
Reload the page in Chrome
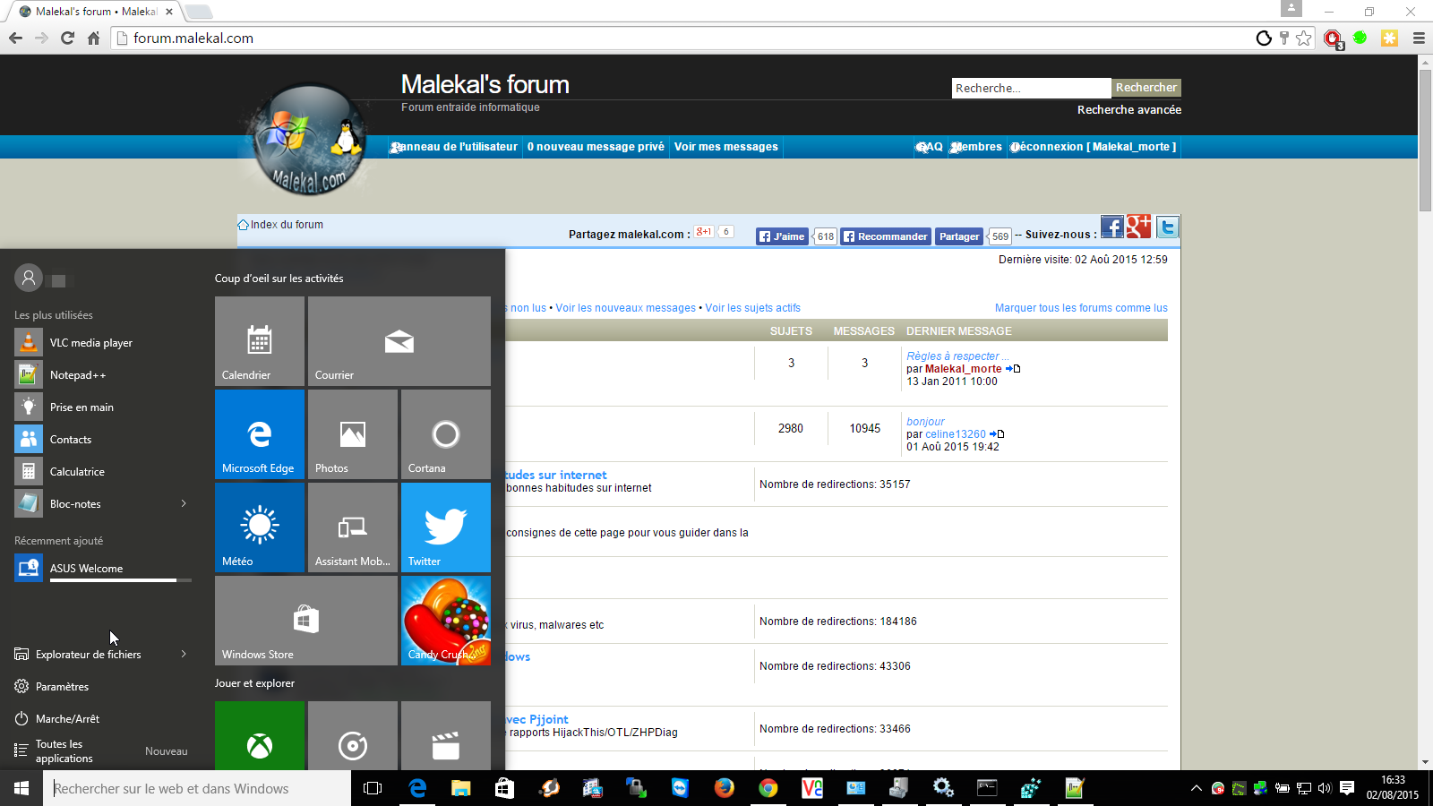67,38
